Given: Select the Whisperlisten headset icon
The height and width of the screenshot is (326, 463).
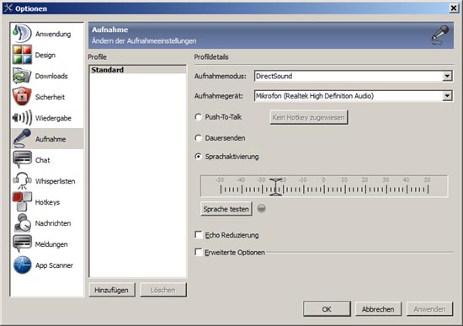Looking at the screenshot, I should click(22, 180).
